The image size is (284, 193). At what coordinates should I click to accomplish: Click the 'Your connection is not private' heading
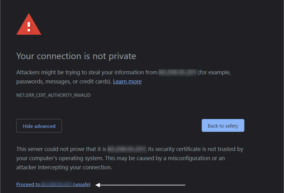click(x=76, y=56)
